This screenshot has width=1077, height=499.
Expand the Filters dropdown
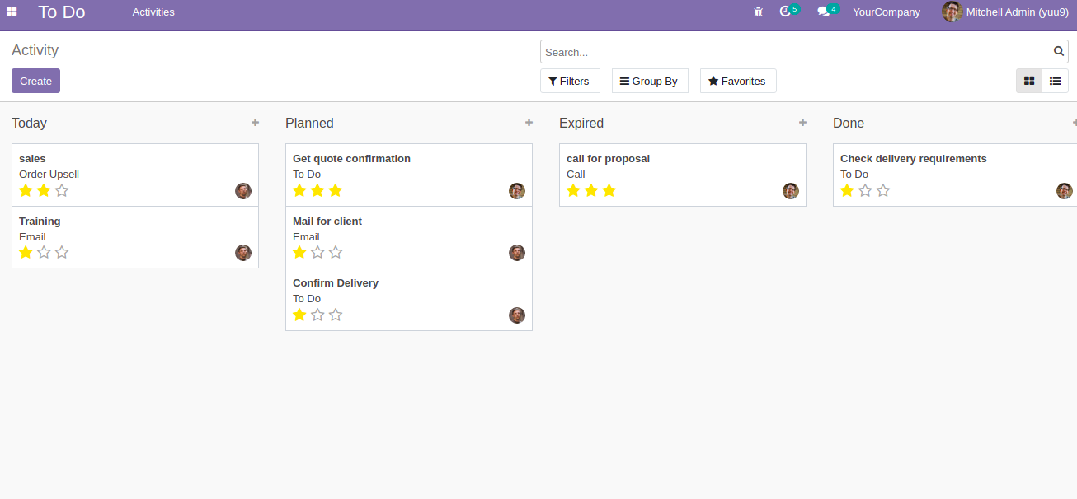pyautogui.click(x=569, y=81)
